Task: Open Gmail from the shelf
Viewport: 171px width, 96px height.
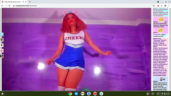Action: click(x=83, y=94)
